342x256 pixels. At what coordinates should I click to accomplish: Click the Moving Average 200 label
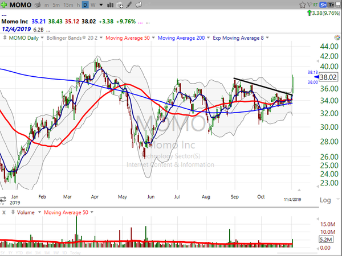tap(181, 38)
